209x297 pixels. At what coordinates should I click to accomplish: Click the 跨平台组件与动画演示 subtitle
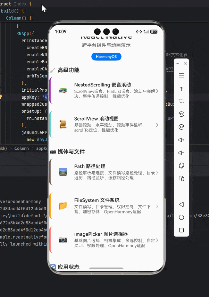tap(106, 45)
